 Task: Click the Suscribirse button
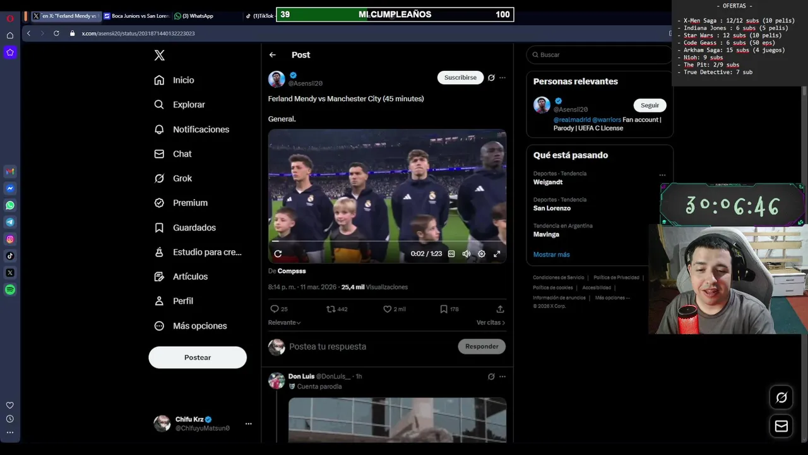click(460, 78)
